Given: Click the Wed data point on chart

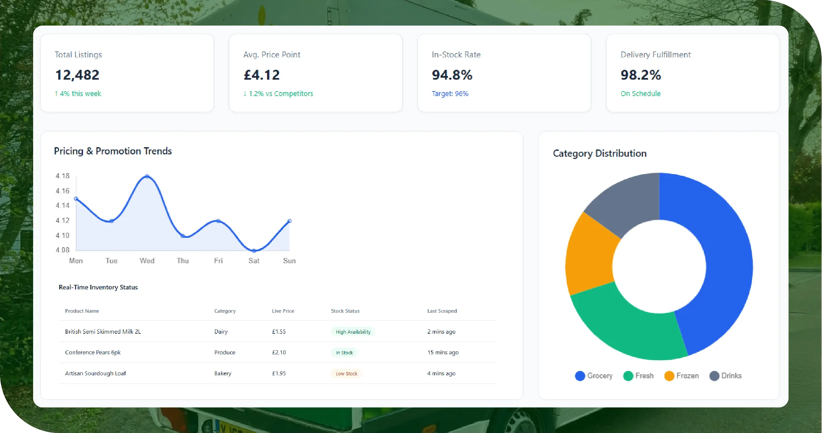Looking at the screenshot, I should pyautogui.click(x=147, y=176).
